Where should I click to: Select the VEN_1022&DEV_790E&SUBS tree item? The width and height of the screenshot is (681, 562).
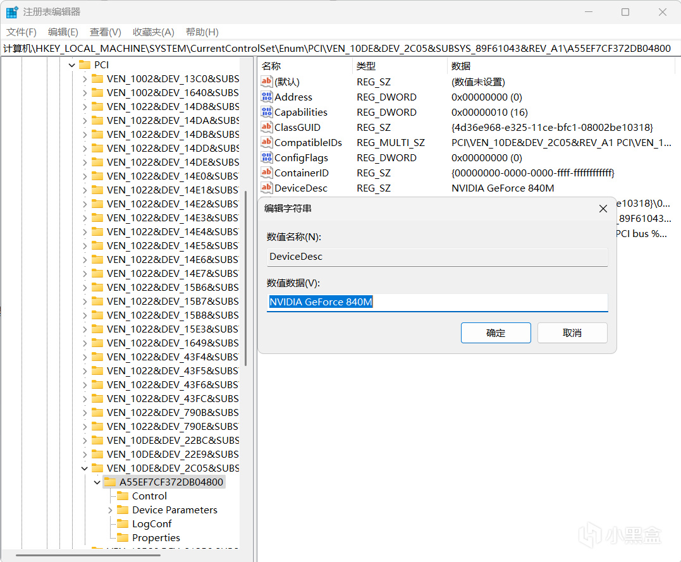[173, 426]
